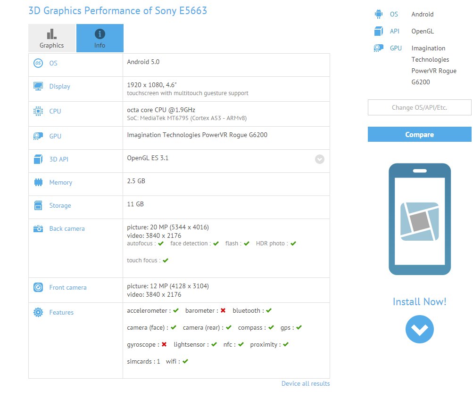Click the 1920 x 1080, 4.6" display value

[x=152, y=85]
